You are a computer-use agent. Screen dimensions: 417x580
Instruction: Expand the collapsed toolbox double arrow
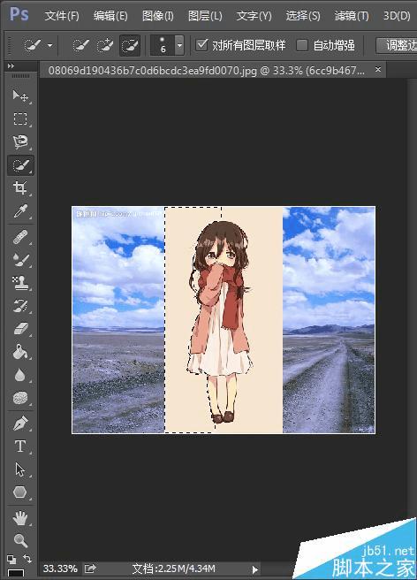pos(11,65)
